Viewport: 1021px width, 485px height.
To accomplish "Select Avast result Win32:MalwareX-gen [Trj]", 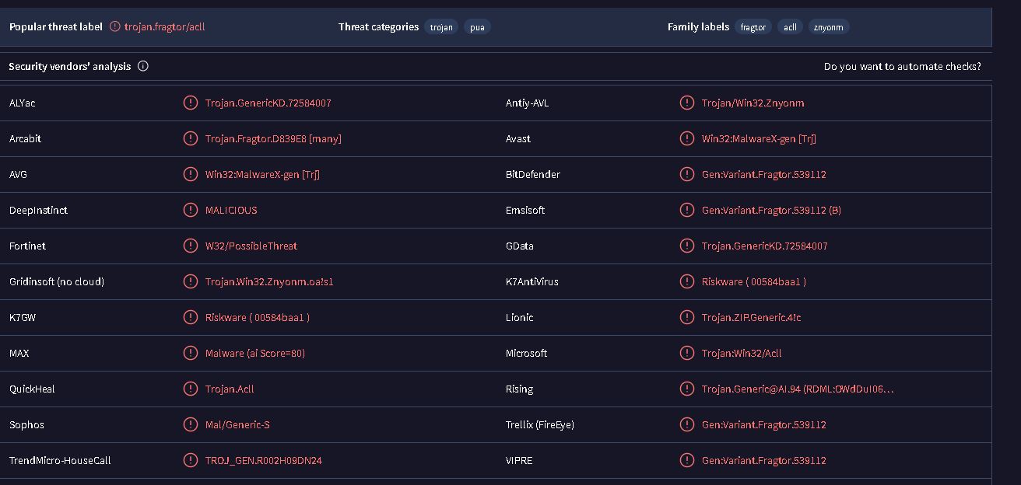I will click(x=759, y=138).
